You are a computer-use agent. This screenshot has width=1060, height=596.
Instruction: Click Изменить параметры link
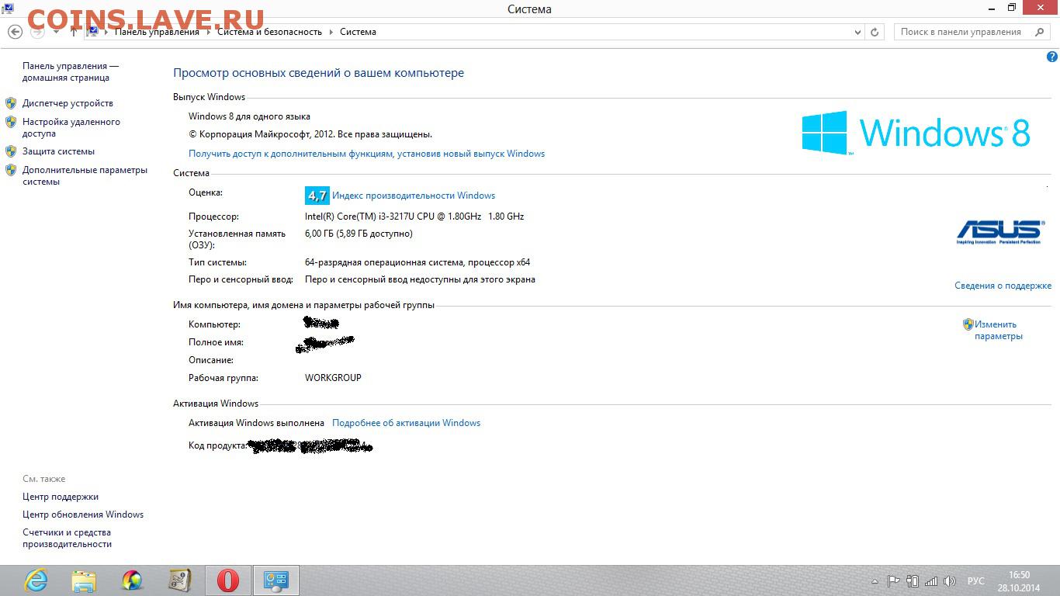coord(999,331)
